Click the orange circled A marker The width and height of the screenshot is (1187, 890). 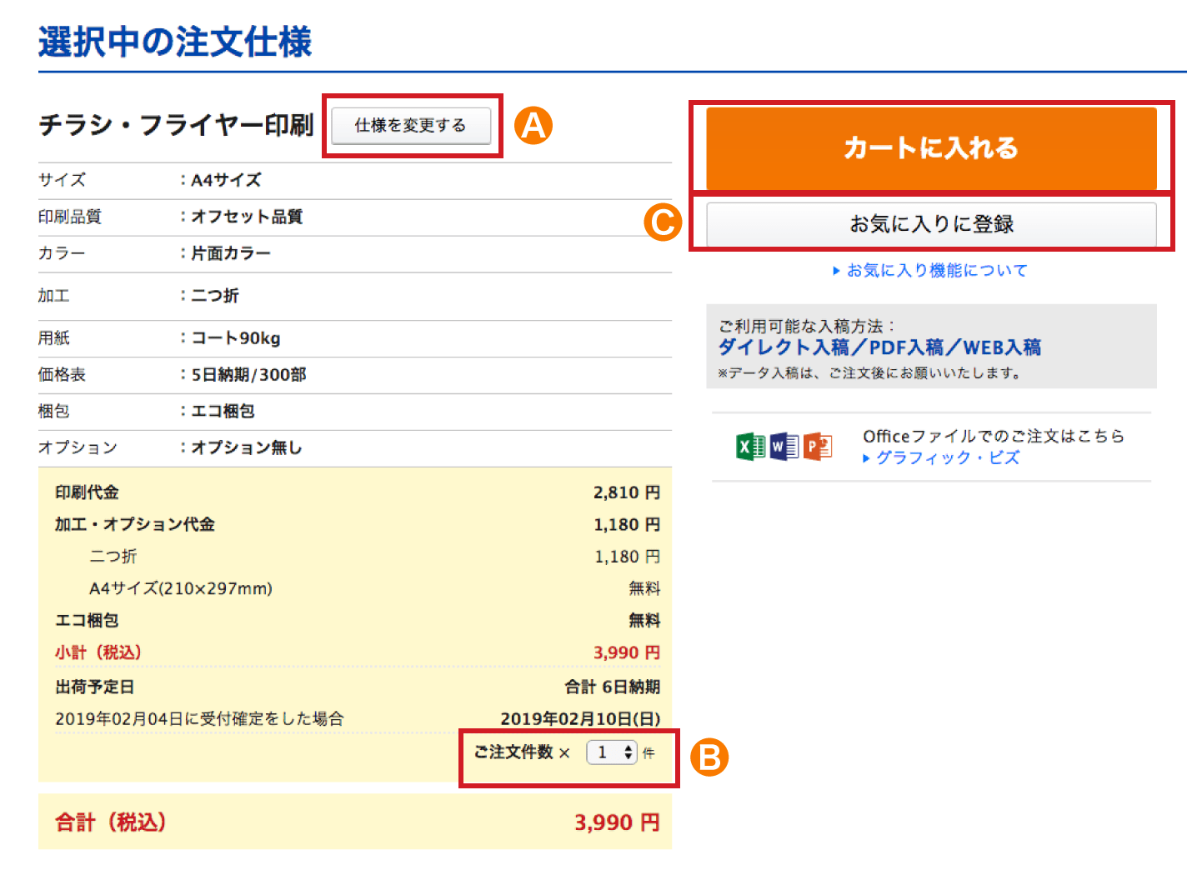click(533, 126)
